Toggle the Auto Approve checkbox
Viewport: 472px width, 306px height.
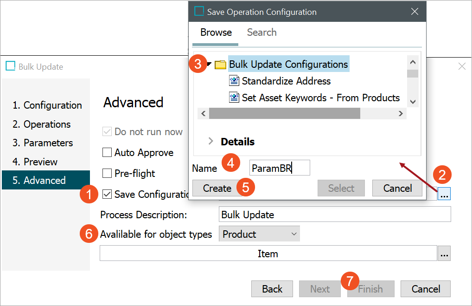107,152
